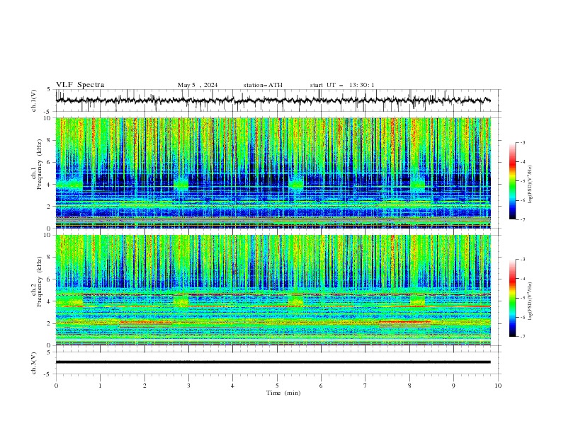Click the time-axis tick label "3"
This screenshot has width=561, height=433.
coord(188,386)
